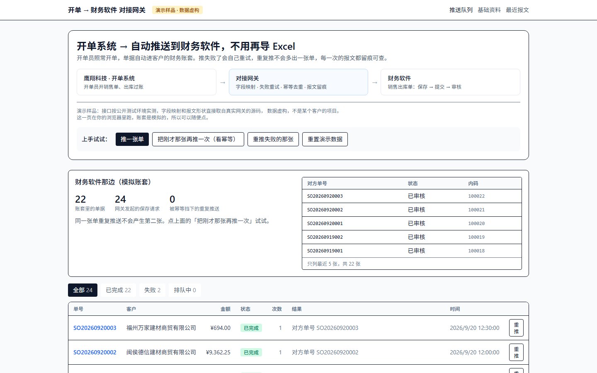
Task: Click timestamp 2026/9/20 12:30:00
Action: [x=475, y=328]
